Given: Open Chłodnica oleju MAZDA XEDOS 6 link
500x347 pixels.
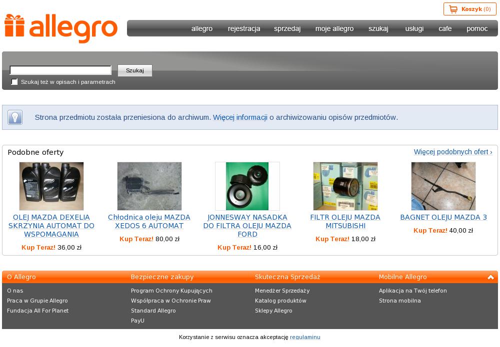Looking at the screenshot, I should point(149,222).
